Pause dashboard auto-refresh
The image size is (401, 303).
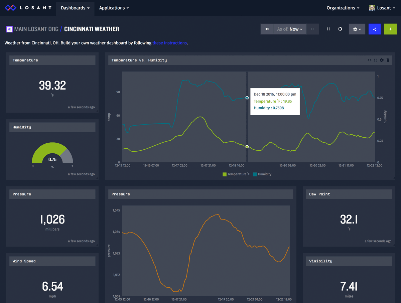click(x=328, y=29)
